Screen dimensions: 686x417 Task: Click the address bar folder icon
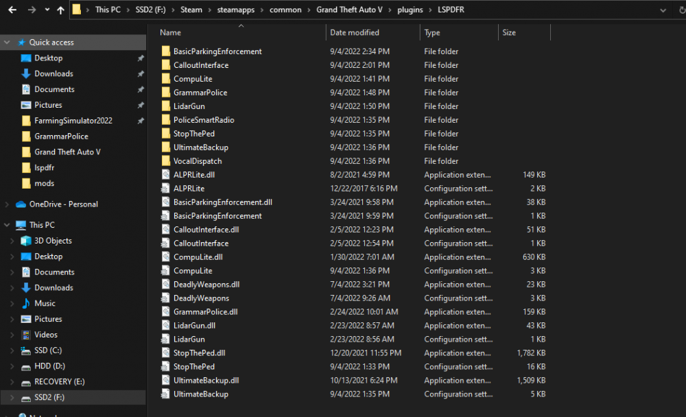pos(77,10)
